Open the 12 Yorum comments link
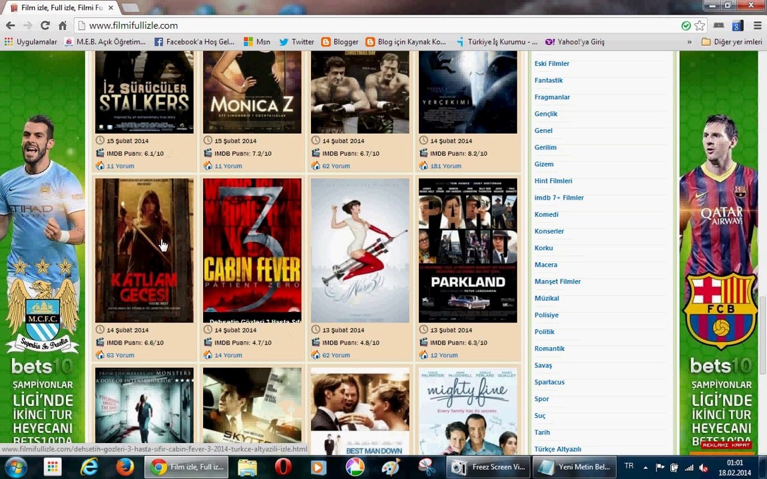Screen dimensions: 767x479 point(443,355)
